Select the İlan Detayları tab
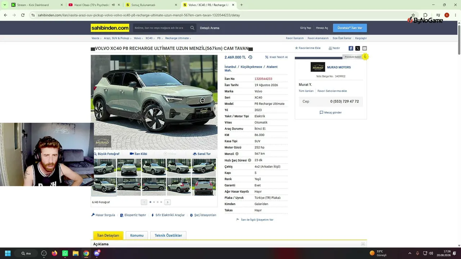Viewport: 461px width, 259px height. [x=108, y=236]
